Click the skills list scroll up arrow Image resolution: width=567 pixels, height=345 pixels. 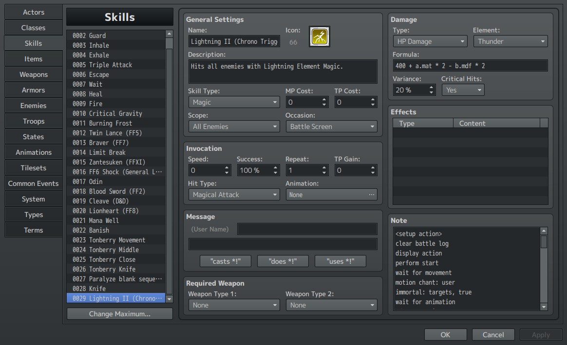[169, 34]
